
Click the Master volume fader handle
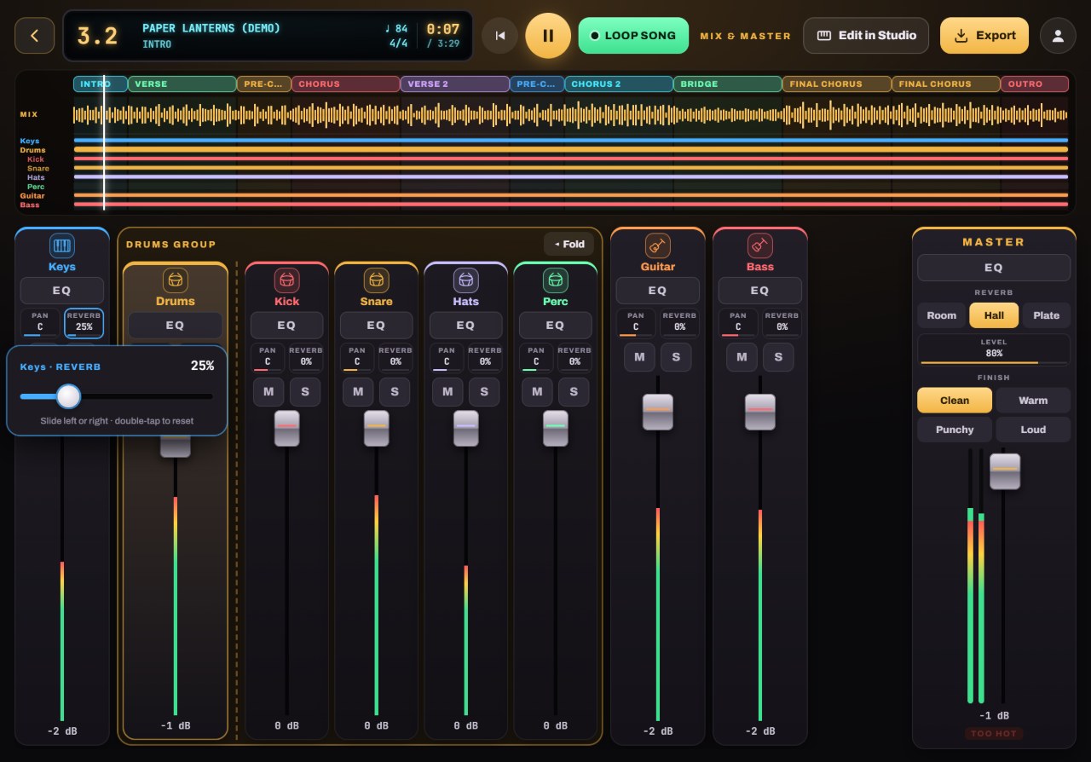point(1005,471)
